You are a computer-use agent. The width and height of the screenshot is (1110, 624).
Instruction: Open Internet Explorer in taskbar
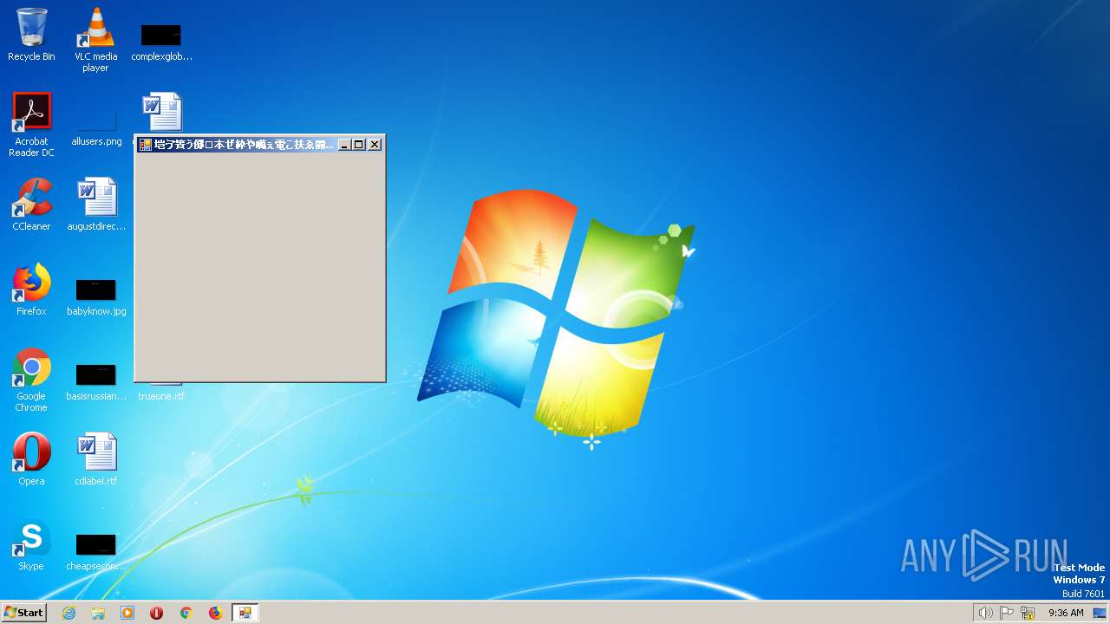(69, 613)
